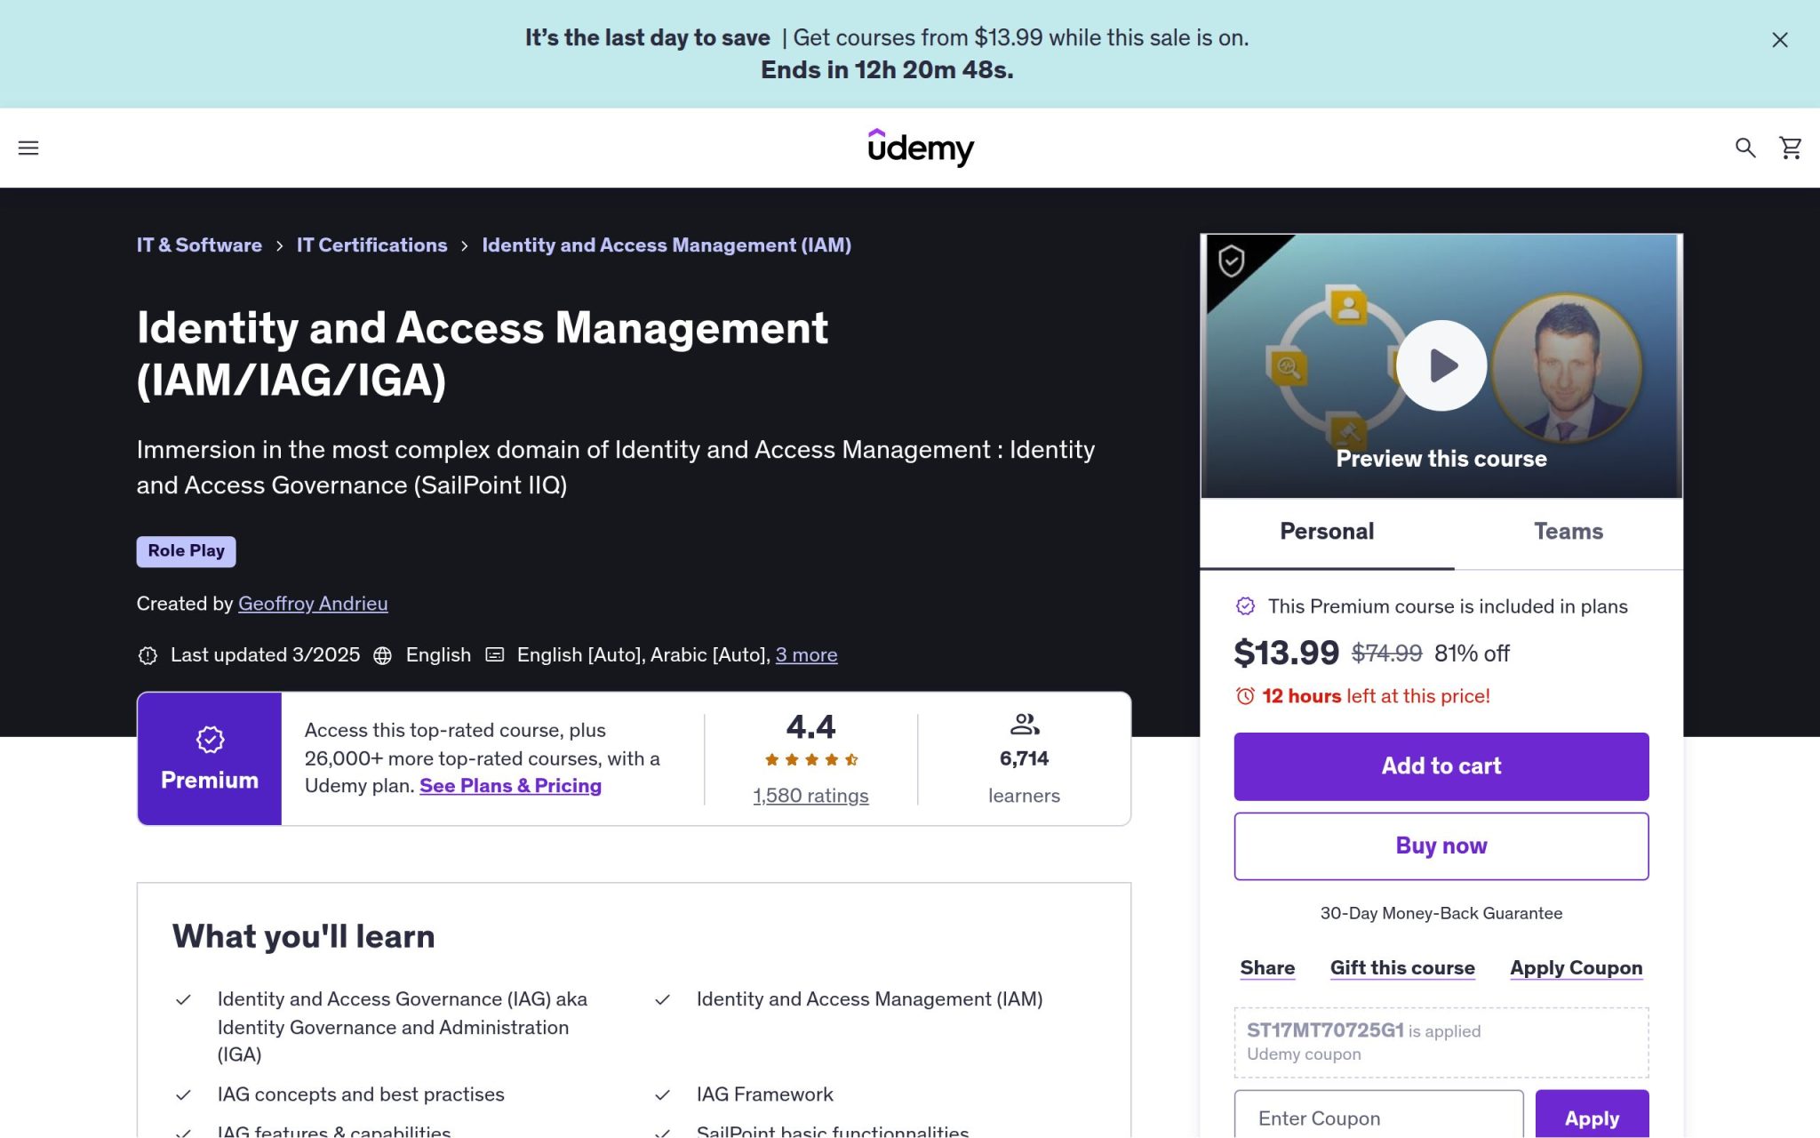Dismiss the sale banner with the X
Image resolution: width=1820 pixels, height=1138 pixels.
point(1780,40)
